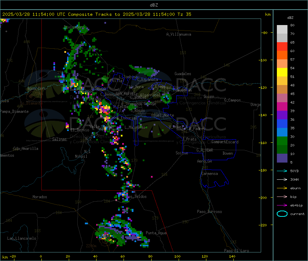Click the Morados map label
The image size is (308, 261).
(x=40, y=197)
